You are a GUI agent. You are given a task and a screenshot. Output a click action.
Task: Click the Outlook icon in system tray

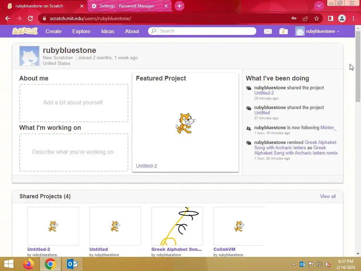pyautogui.click(x=302, y=264)
